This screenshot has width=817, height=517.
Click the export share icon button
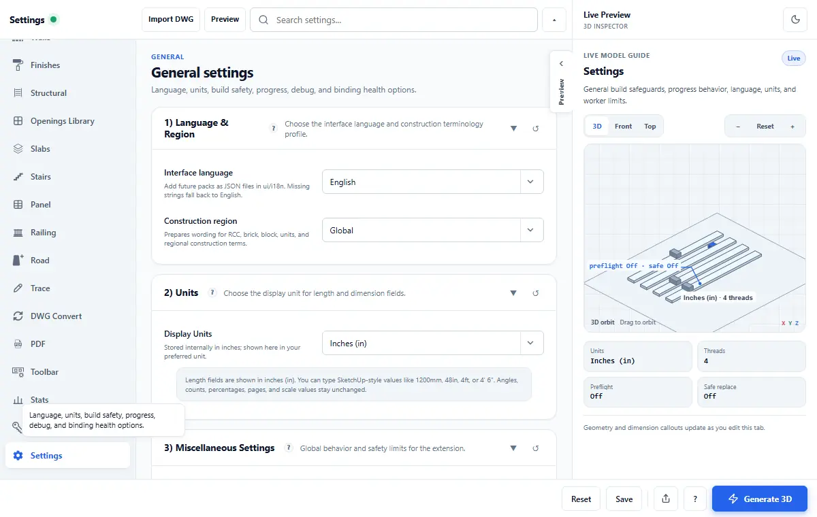666,499
